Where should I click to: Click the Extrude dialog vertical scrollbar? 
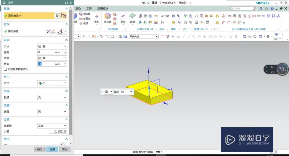71,72
